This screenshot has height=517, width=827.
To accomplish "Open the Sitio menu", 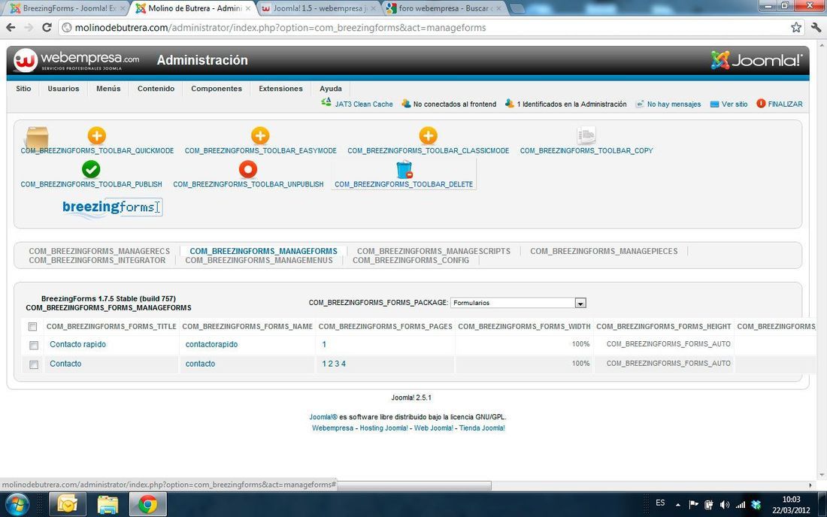I will click(x=23, y=89).
